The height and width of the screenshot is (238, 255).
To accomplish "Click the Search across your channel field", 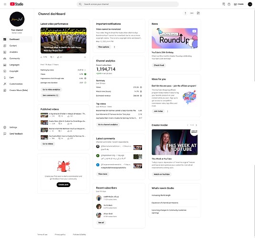I will point(128,4).
